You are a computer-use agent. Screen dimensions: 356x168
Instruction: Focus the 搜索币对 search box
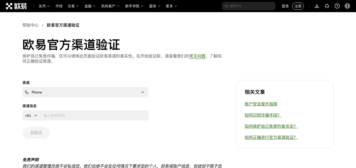(x=249, y=6)
